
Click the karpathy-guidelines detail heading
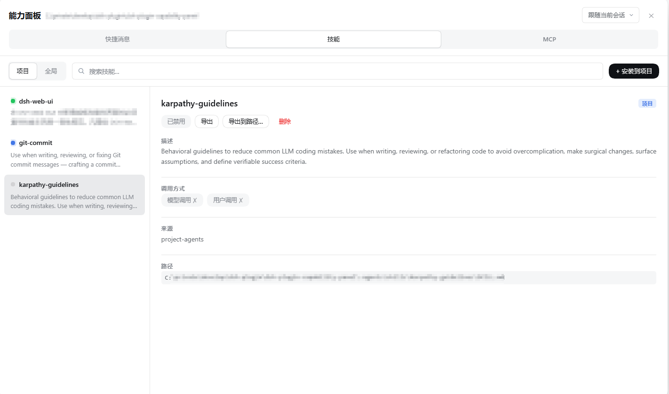(199, 104)
